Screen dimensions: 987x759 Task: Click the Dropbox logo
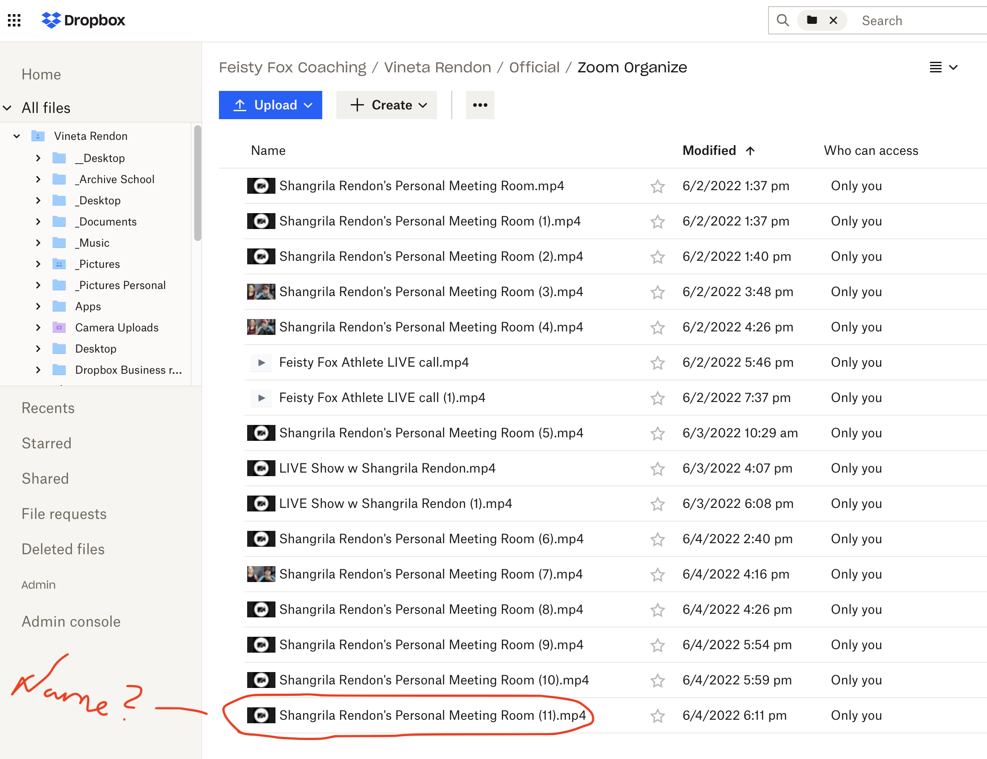[83, 20]
